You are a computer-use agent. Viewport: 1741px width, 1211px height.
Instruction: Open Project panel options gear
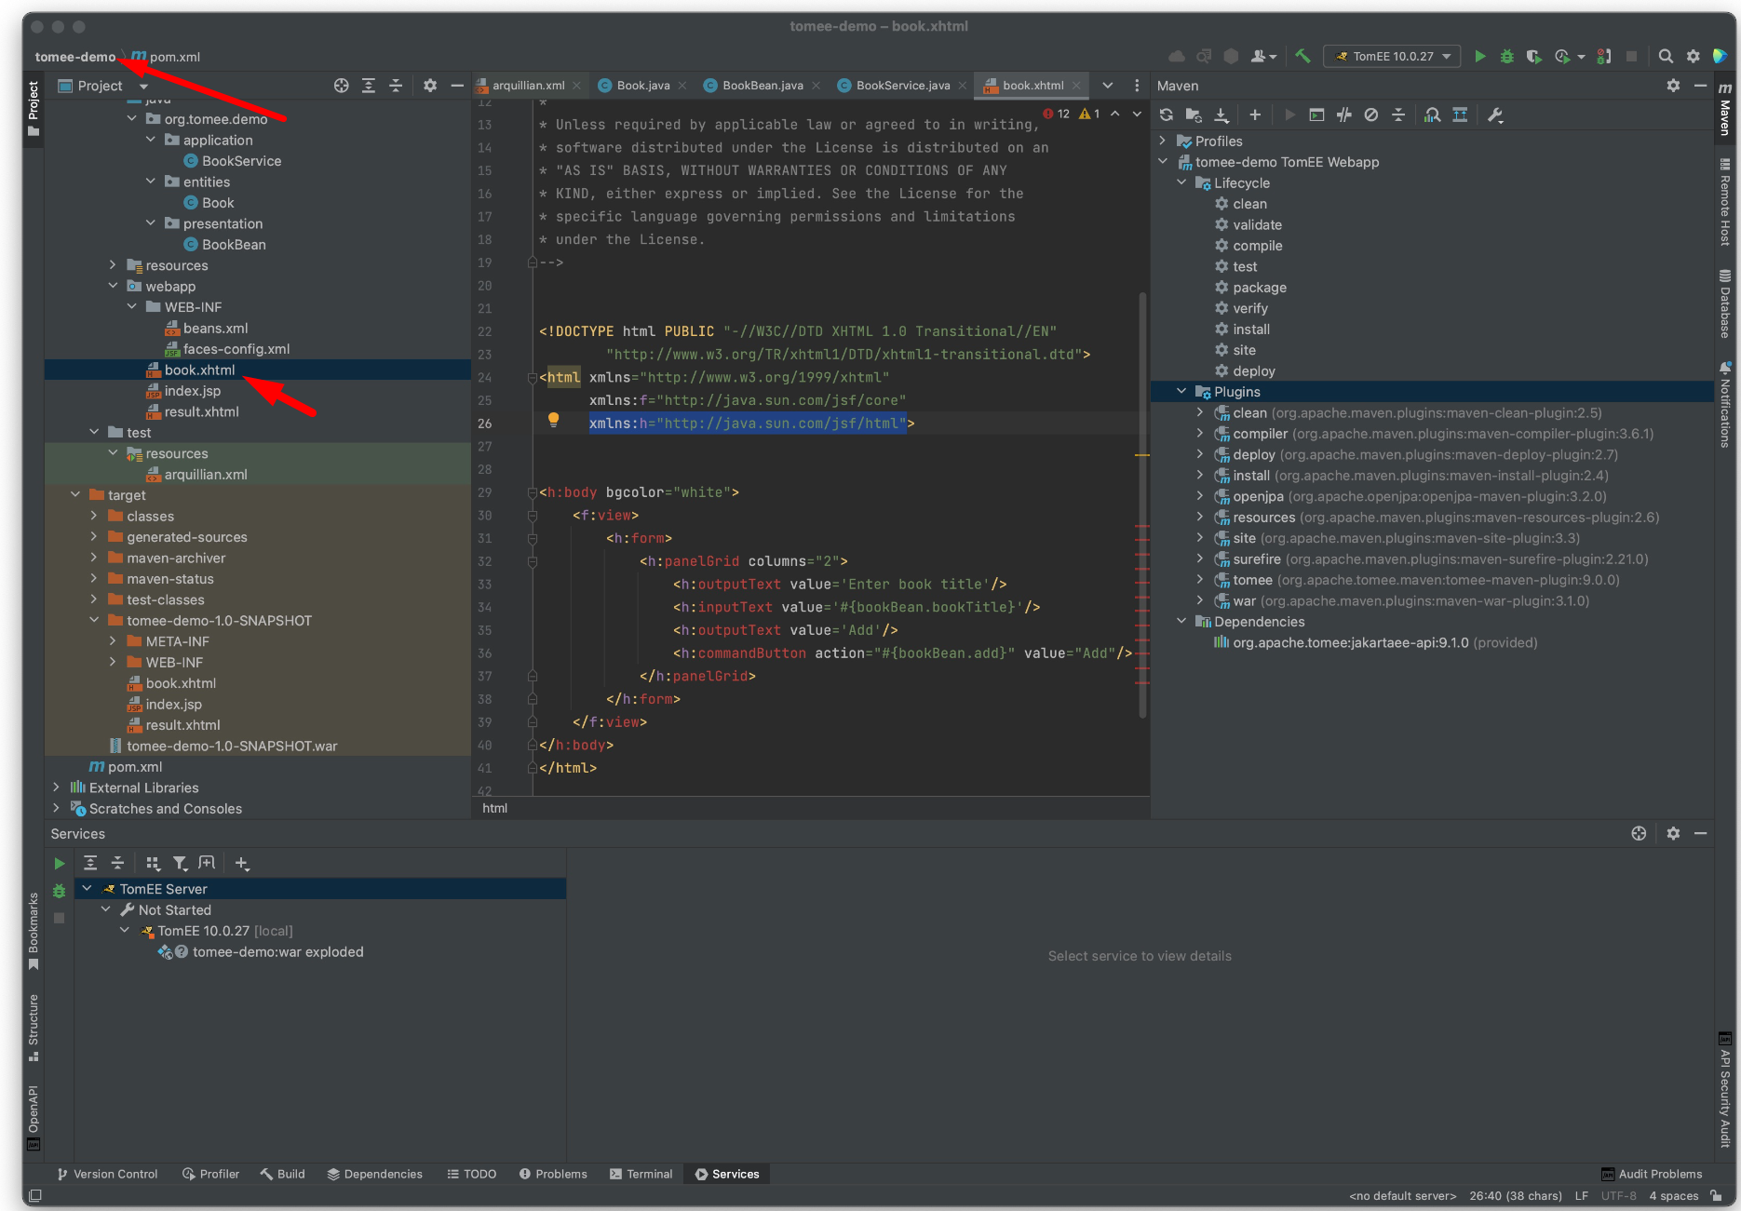click(x=430, y=86)
